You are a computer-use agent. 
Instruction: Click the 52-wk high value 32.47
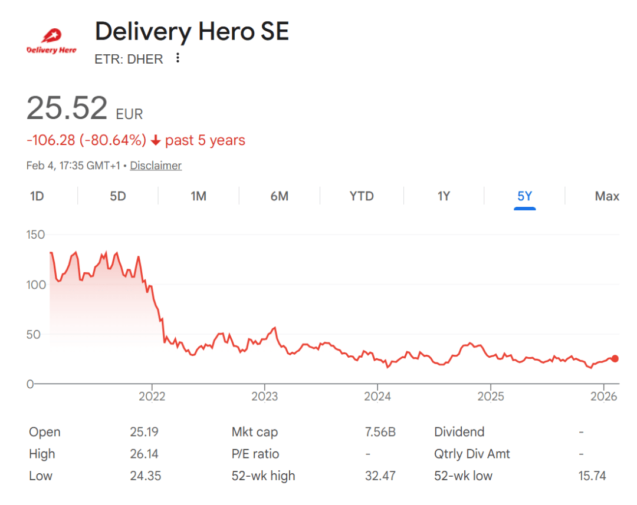click(x=380, y=476)
